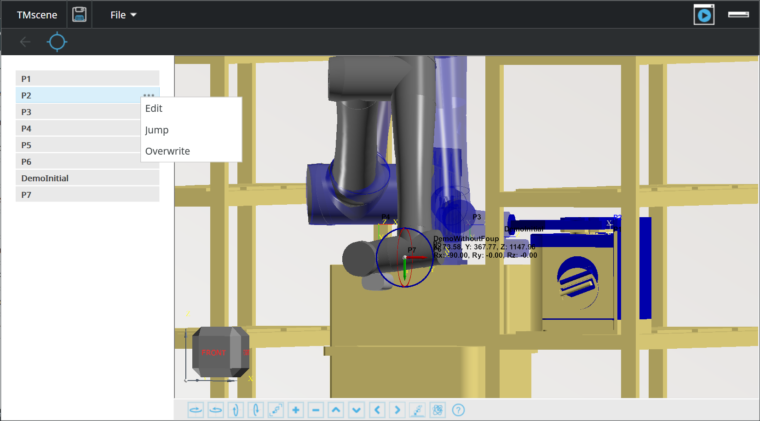Click the save icon in the top bar
Screen dimensions: 760x421
pos(80,15)
